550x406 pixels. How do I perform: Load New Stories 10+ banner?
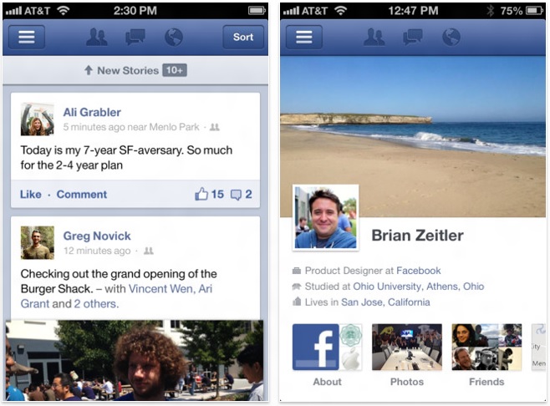[135, 70]
